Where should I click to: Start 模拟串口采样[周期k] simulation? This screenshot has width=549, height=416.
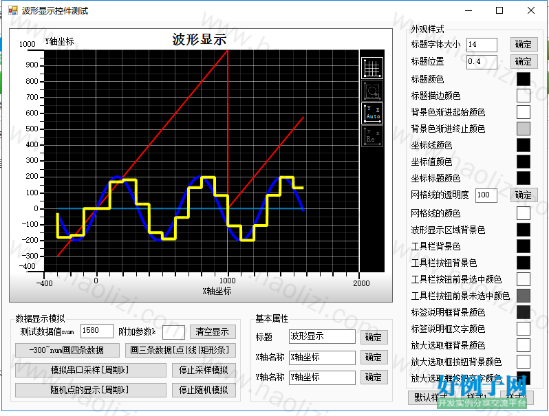[91, 370]
